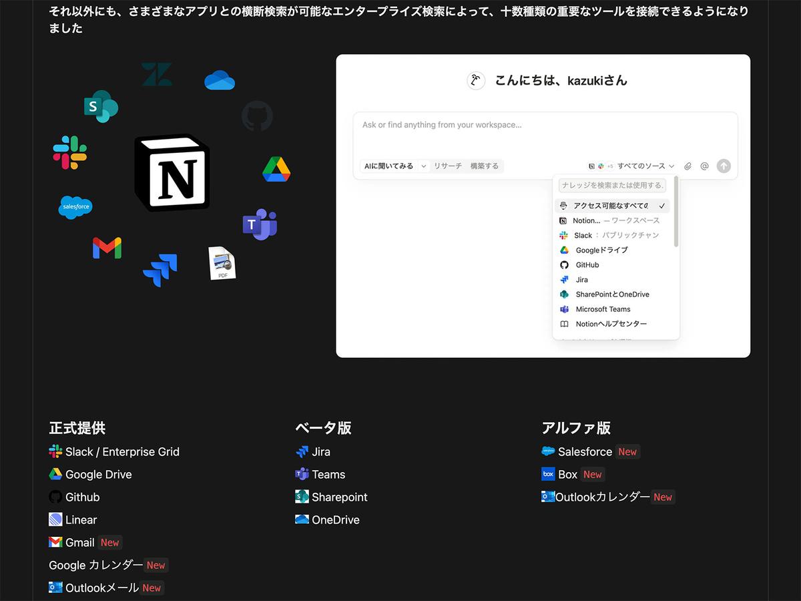The height and width of the screenshot is (601, 801).
Task: Choose the Slack パブリックチャン source
Action: [x=612, y=235]
